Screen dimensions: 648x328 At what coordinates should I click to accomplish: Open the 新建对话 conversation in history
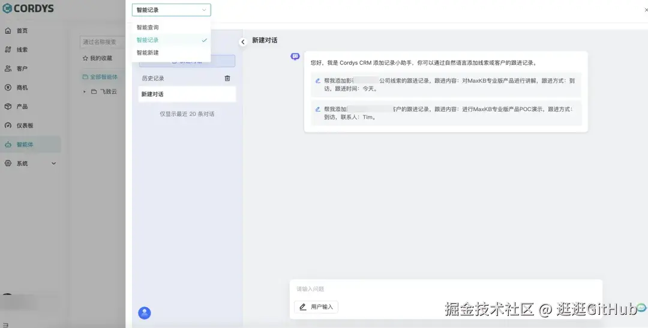(x=187, y=94)
